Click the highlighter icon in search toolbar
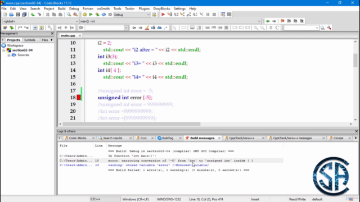 click(147, 27)
